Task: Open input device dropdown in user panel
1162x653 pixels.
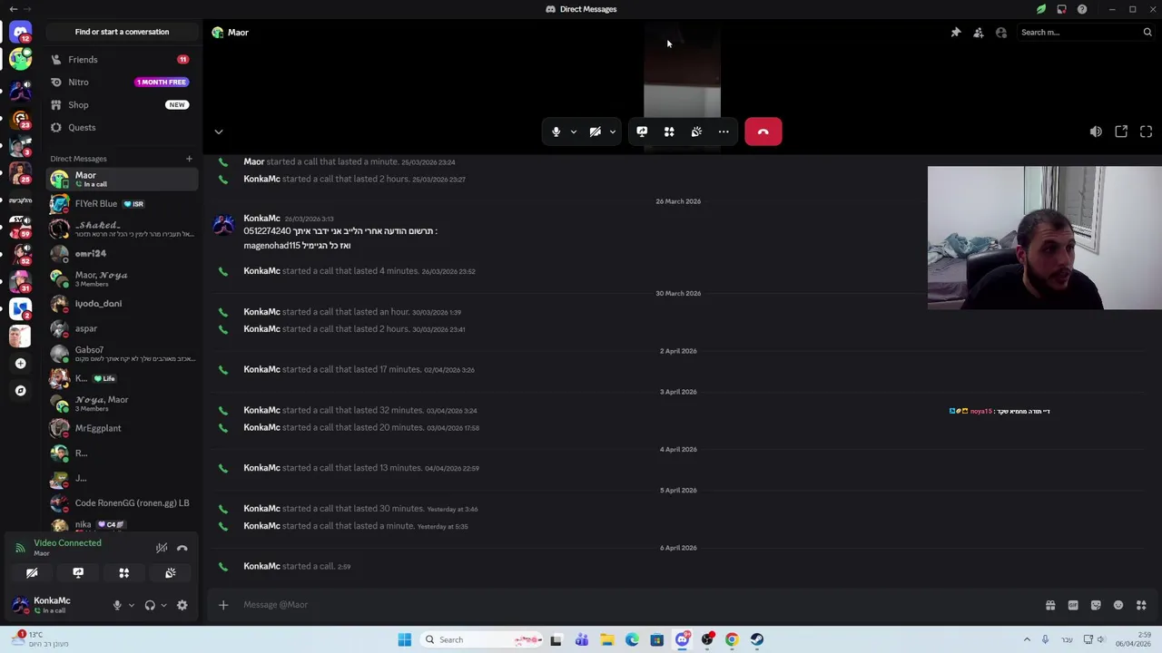Action: [x=131, y=605]
